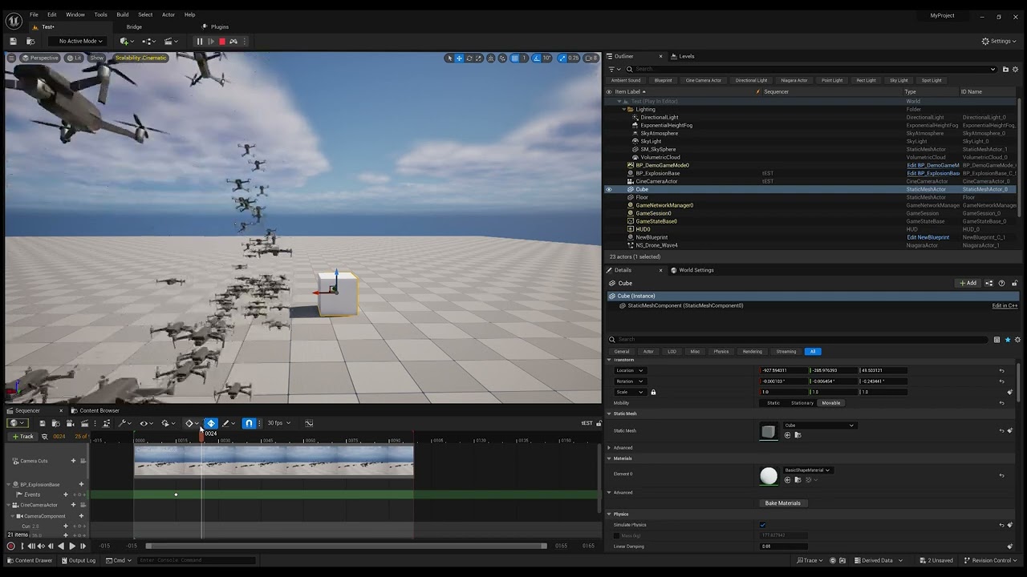Image resolution: width=1027 pixels, height=577 pixels.
Task: Switch to the Content Browser tab
Action: (x=95, y=410)
